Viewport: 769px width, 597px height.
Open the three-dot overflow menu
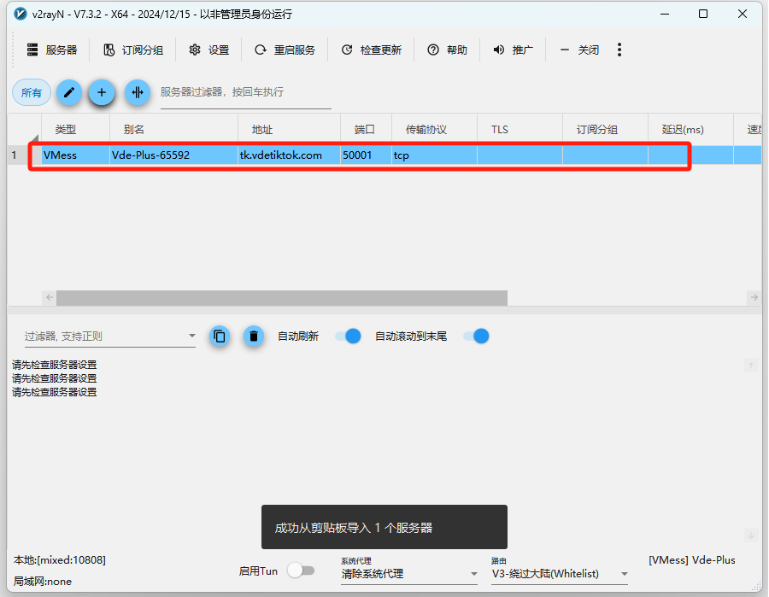click(619, 50)
